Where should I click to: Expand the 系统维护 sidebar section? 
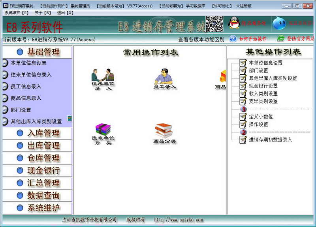37,208
